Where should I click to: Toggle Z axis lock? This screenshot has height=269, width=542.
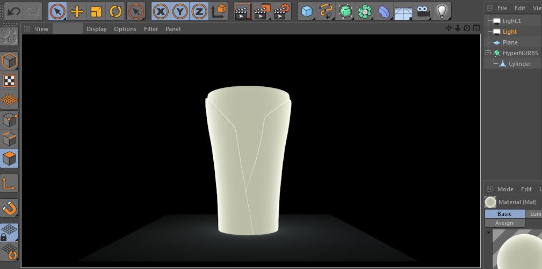199,11
